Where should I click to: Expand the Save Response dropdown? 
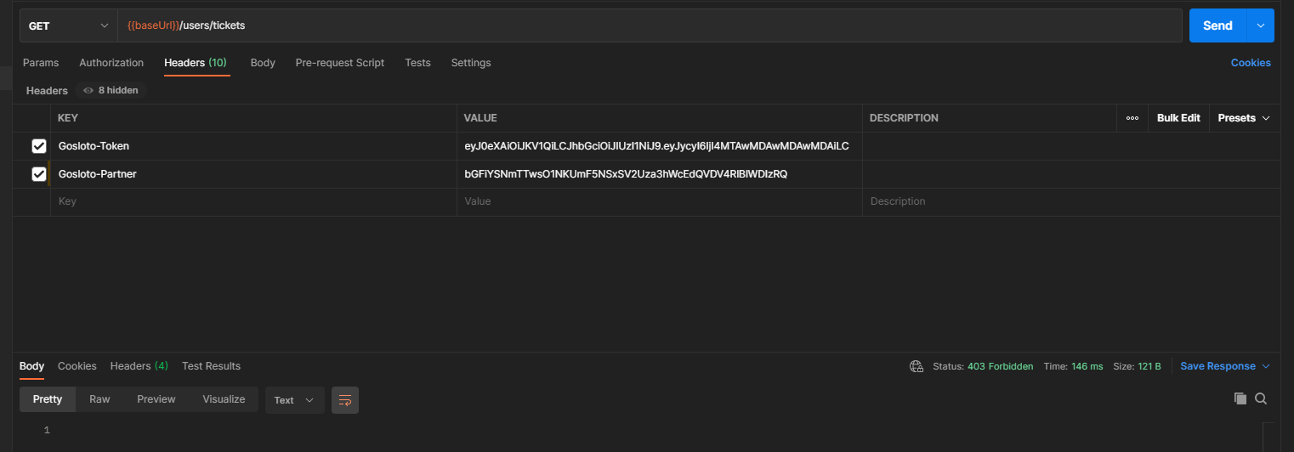pos(1266,366)
